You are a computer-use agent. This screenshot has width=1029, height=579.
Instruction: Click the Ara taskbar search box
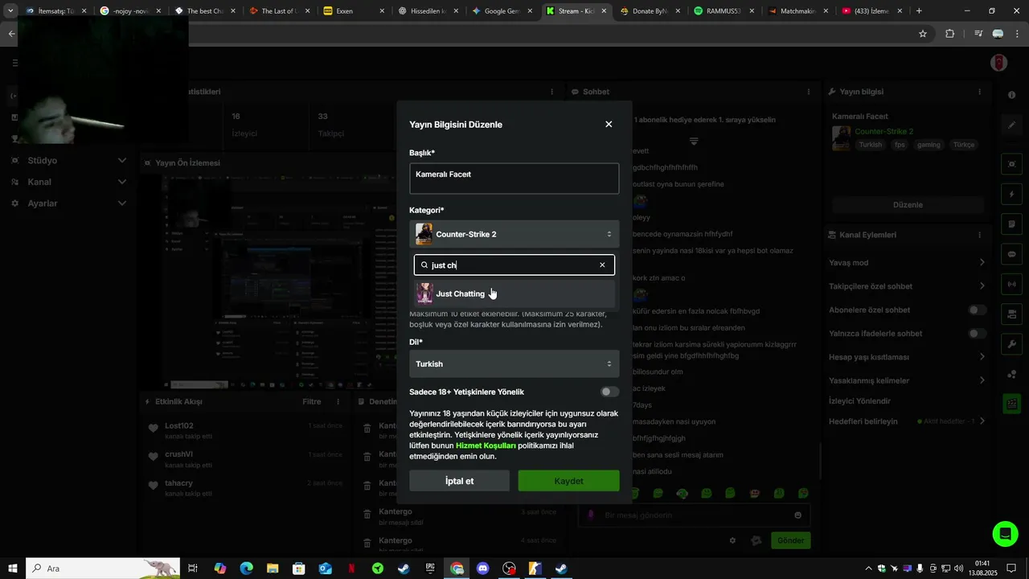point(103,569)
